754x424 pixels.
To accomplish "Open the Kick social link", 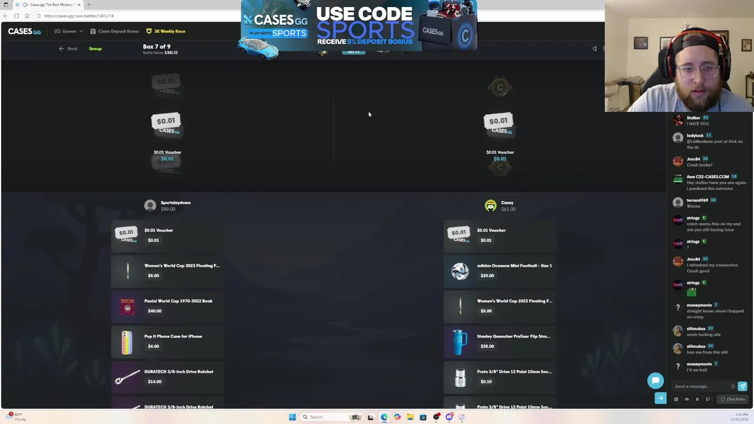I will 697,399.
